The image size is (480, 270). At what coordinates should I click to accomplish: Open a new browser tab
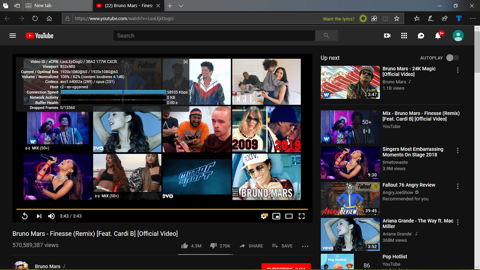click(170, 5)
